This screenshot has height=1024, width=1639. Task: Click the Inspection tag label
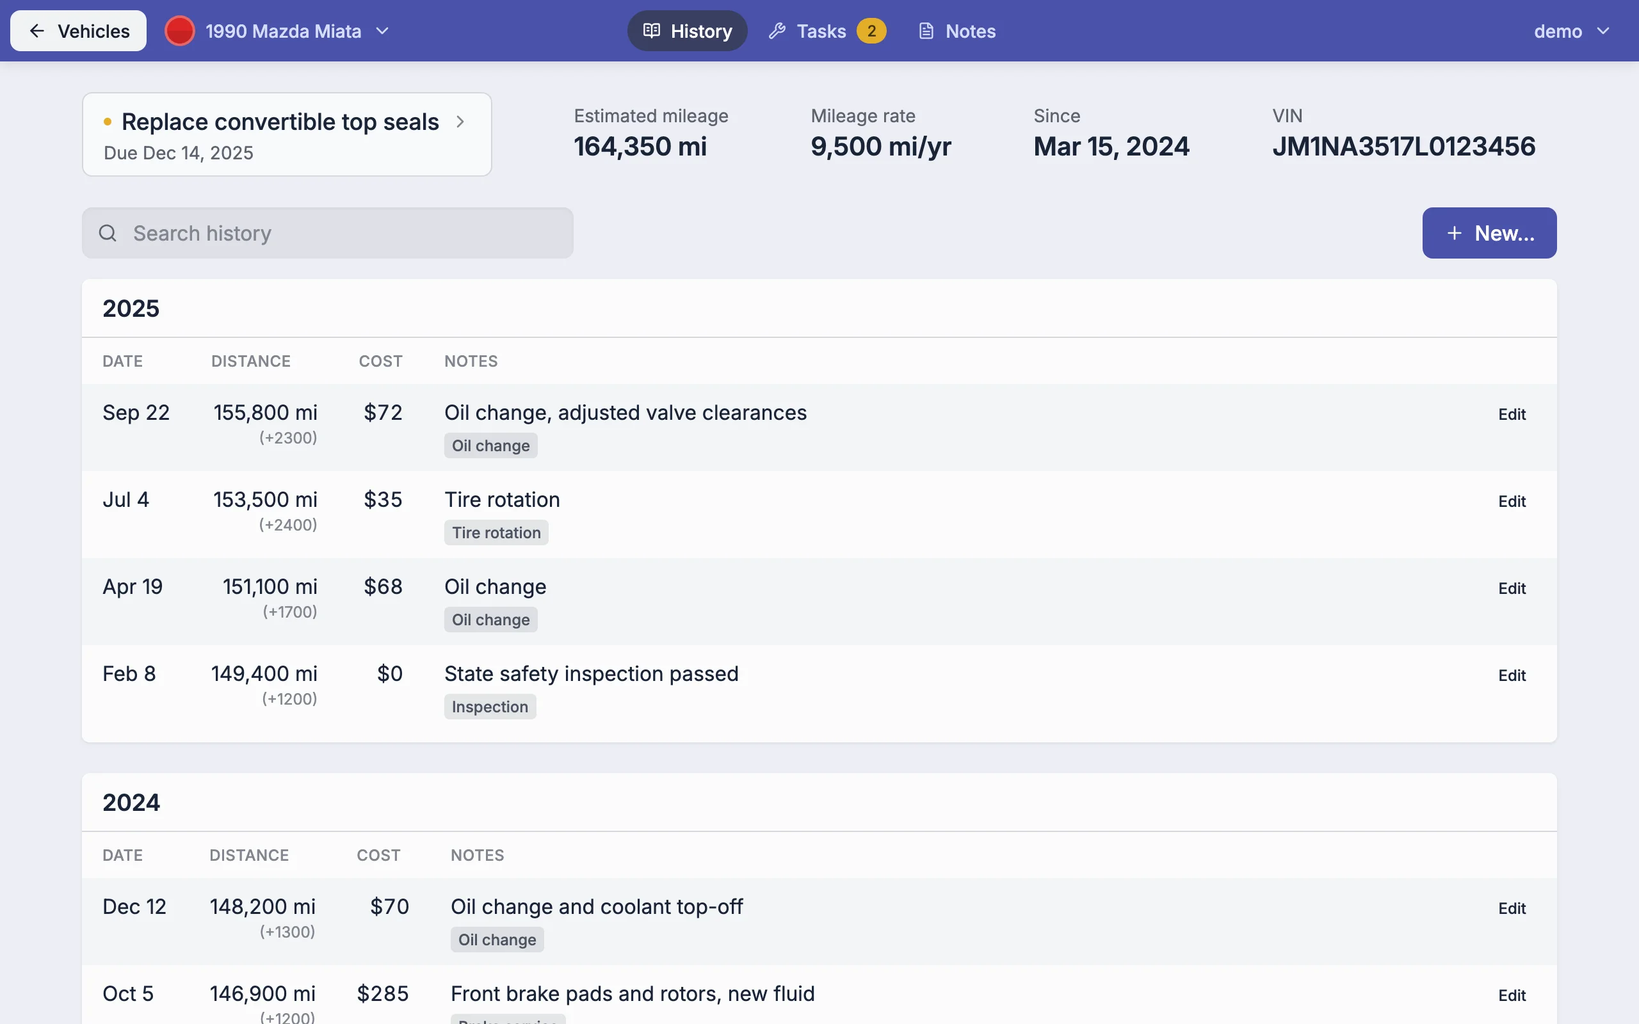tap(490, 707)
